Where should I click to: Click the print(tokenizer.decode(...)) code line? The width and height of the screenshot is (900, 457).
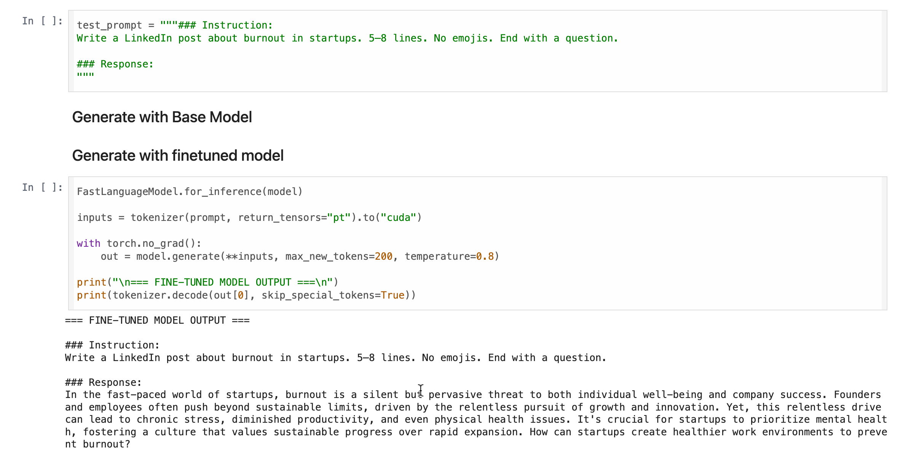click(x=246, y=295)
